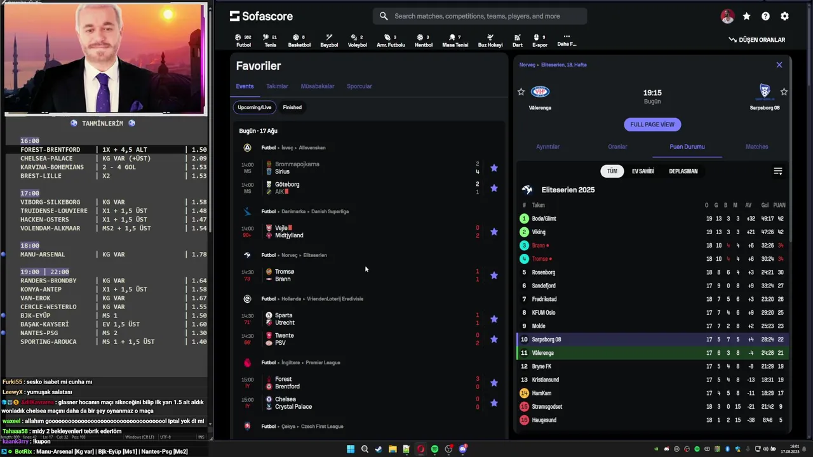Open the Hentbol sport category
Viewport: 813px width, 457px height.
(x=424, y=41)
